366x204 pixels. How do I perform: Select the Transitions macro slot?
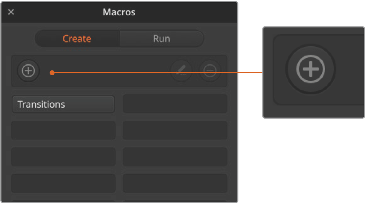(x=63, y=105)
